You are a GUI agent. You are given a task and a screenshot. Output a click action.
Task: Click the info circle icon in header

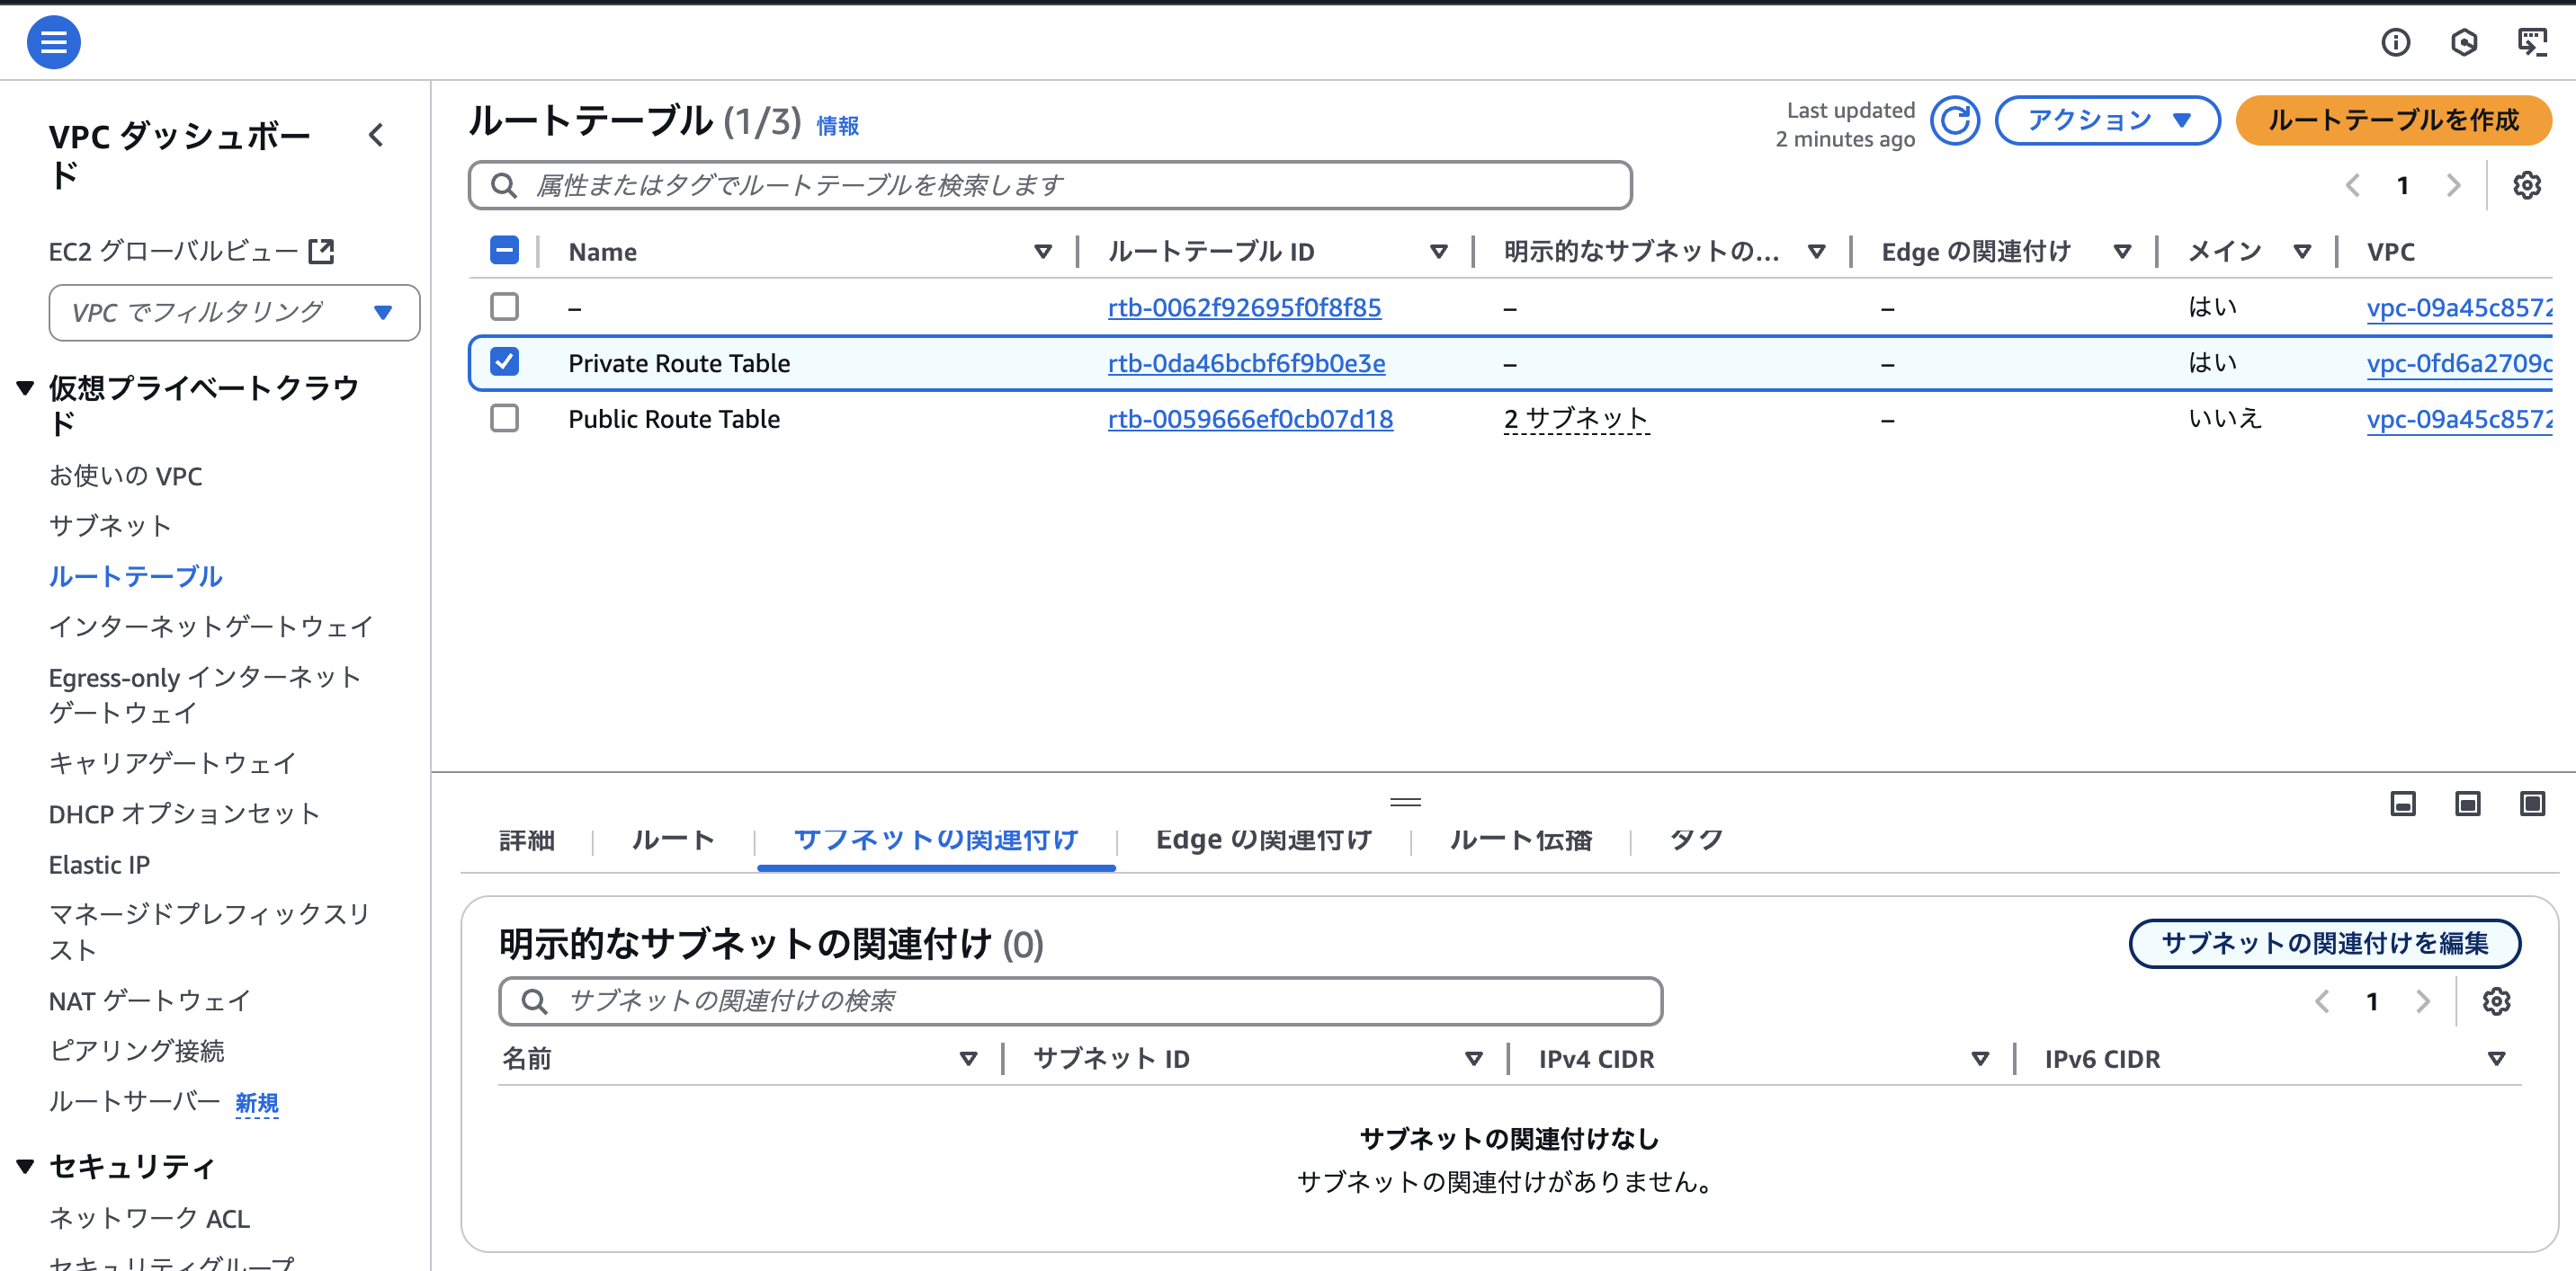pyautogui.click(x=2395, y=42)
